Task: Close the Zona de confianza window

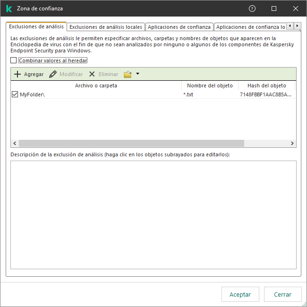Action: (x=296, y=9)
